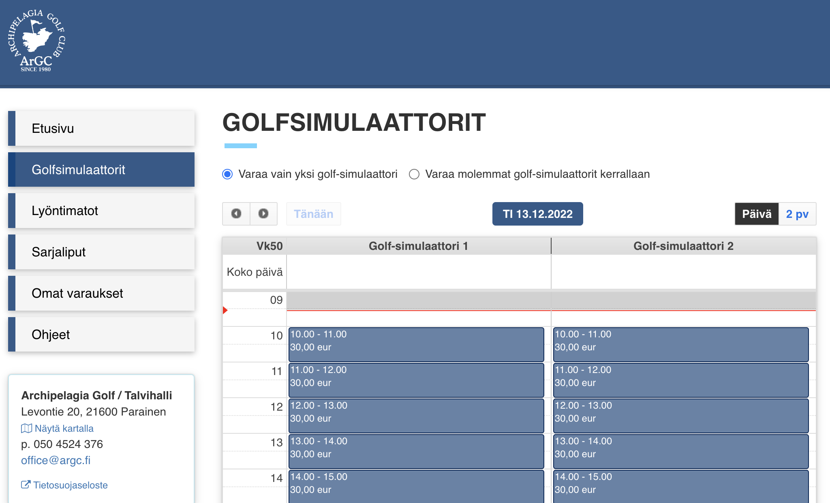Click the 09 hour label
Image resolution: width=830 pixels, height=503 pixels.
pyautogui.click(x=276, y=300)
